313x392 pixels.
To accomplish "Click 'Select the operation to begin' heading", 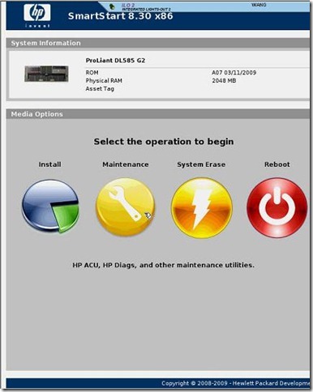I will tap(164, 142).
